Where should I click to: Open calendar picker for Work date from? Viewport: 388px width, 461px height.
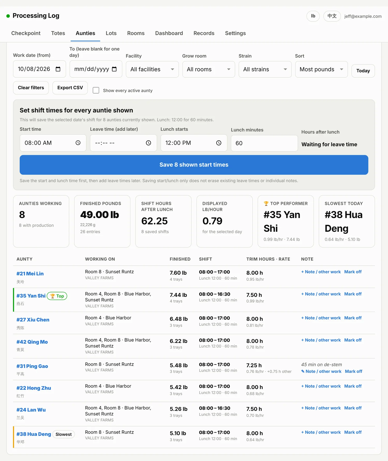pyautogui.click(x=58, y=69)
